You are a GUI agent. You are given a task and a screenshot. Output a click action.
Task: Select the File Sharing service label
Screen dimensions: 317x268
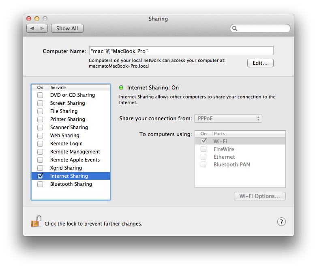64,111
